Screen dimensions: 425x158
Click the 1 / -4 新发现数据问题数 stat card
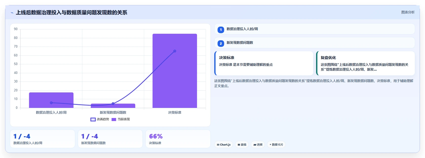(x=110, y=139)
